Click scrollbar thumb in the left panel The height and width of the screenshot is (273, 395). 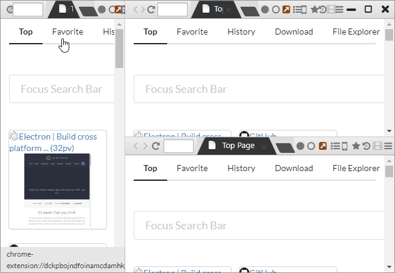click(x=119, y=49)
